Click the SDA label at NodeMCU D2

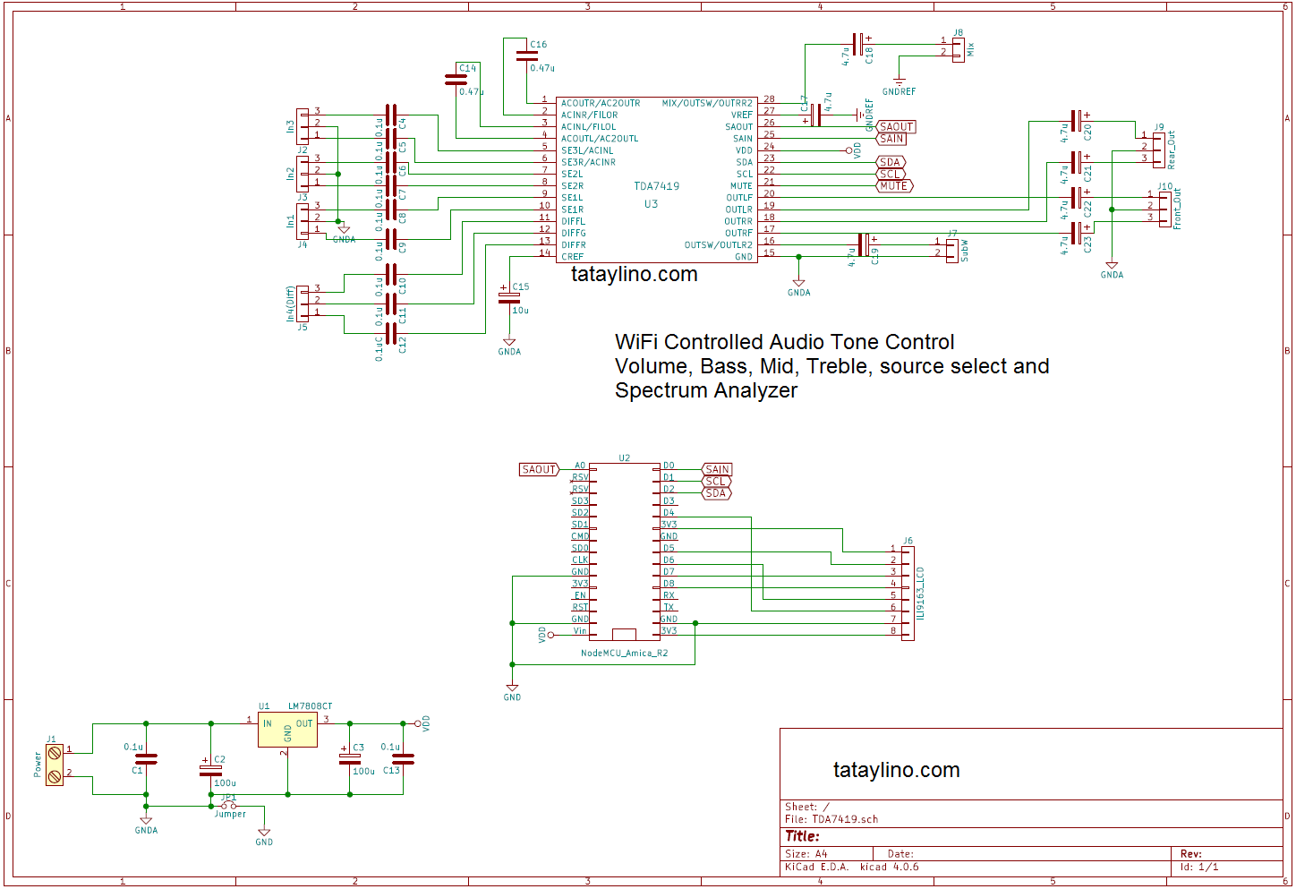coord(717,492)
